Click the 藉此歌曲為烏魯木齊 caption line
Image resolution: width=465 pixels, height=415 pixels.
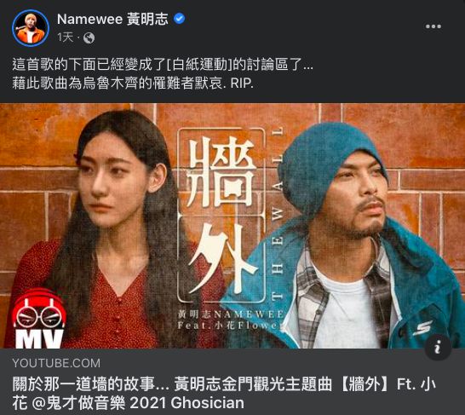coord(133,84)
